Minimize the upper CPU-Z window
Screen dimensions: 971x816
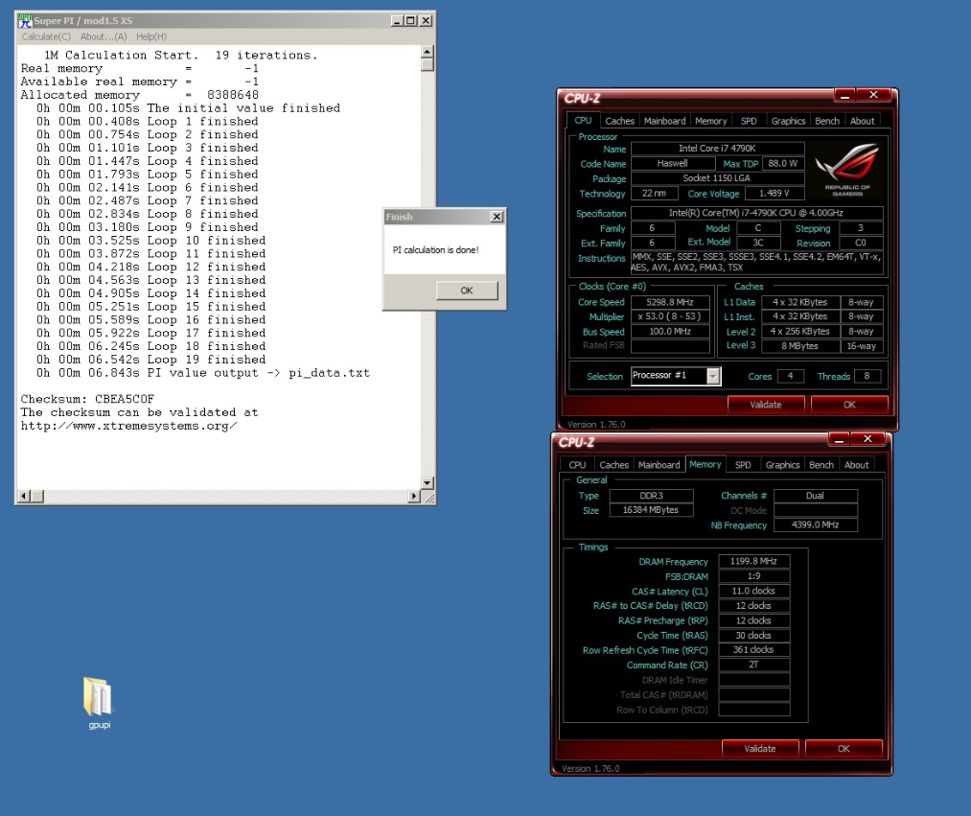click(844, 95)
